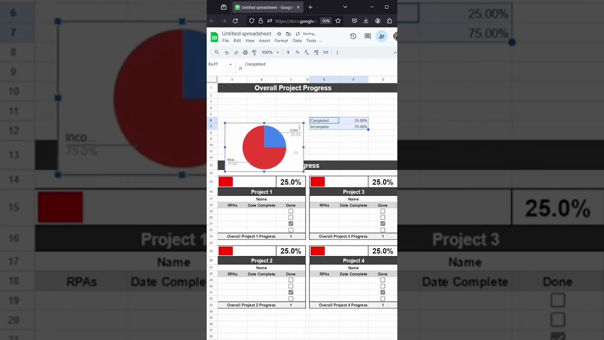Collapse the menus with toolbar chevron
604x340 pixels.
[395, 52]
